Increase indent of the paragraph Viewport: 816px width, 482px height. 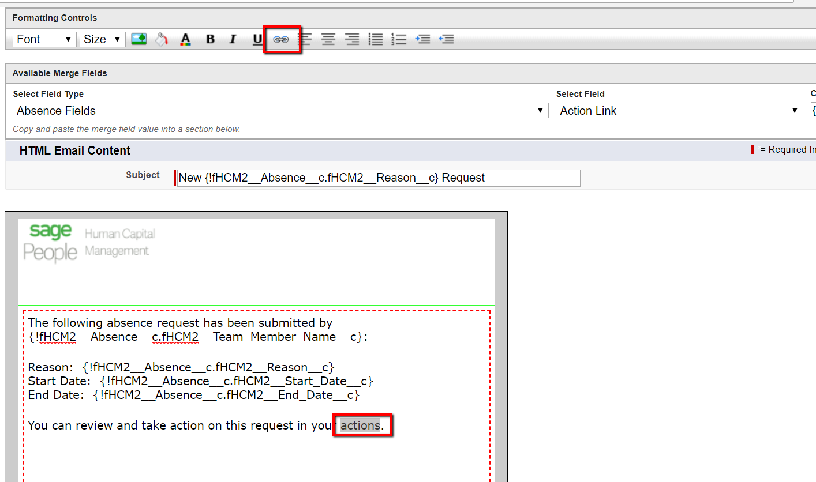click(x=422, y=39)
